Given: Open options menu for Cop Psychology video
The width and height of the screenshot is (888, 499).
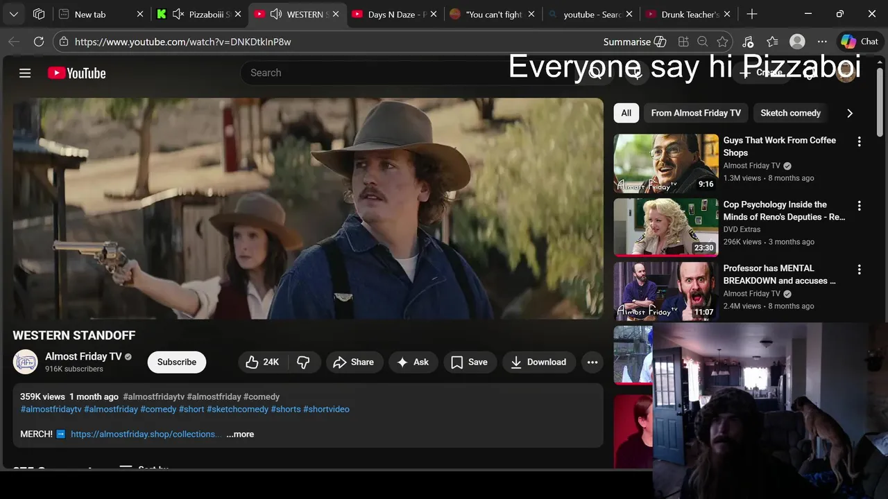Looking at the screenshot, I should pos(859,206).
